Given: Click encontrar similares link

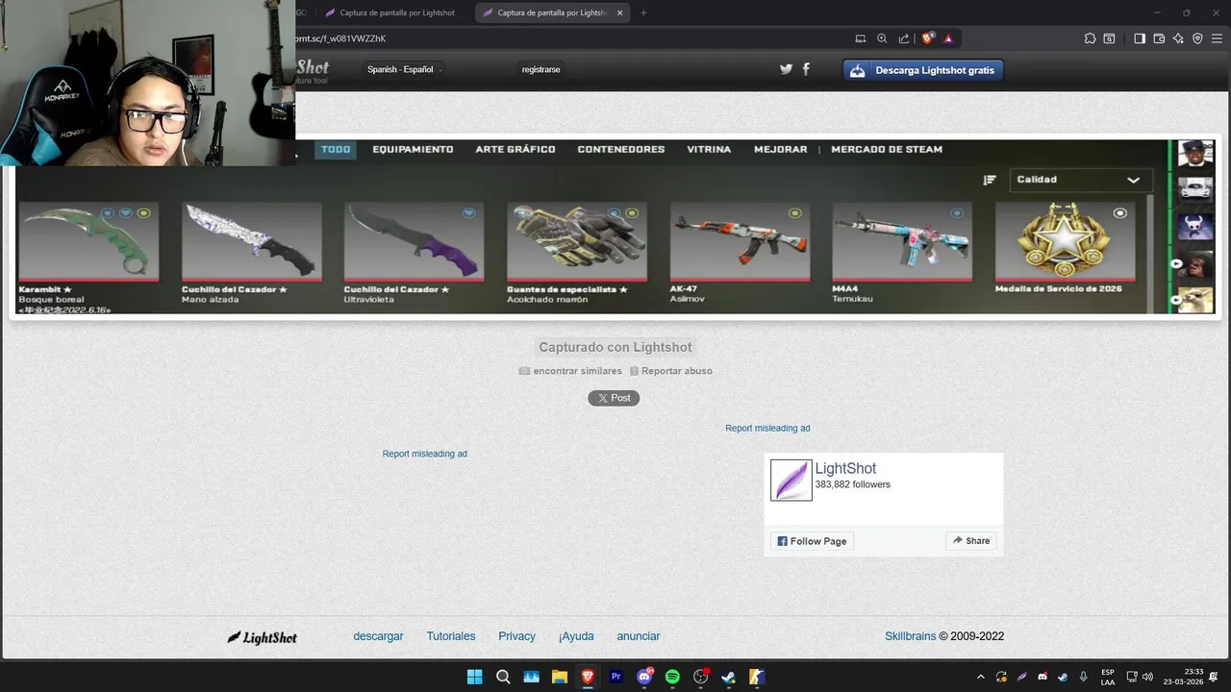Looking at the screenshot, I should pos(577,371).
